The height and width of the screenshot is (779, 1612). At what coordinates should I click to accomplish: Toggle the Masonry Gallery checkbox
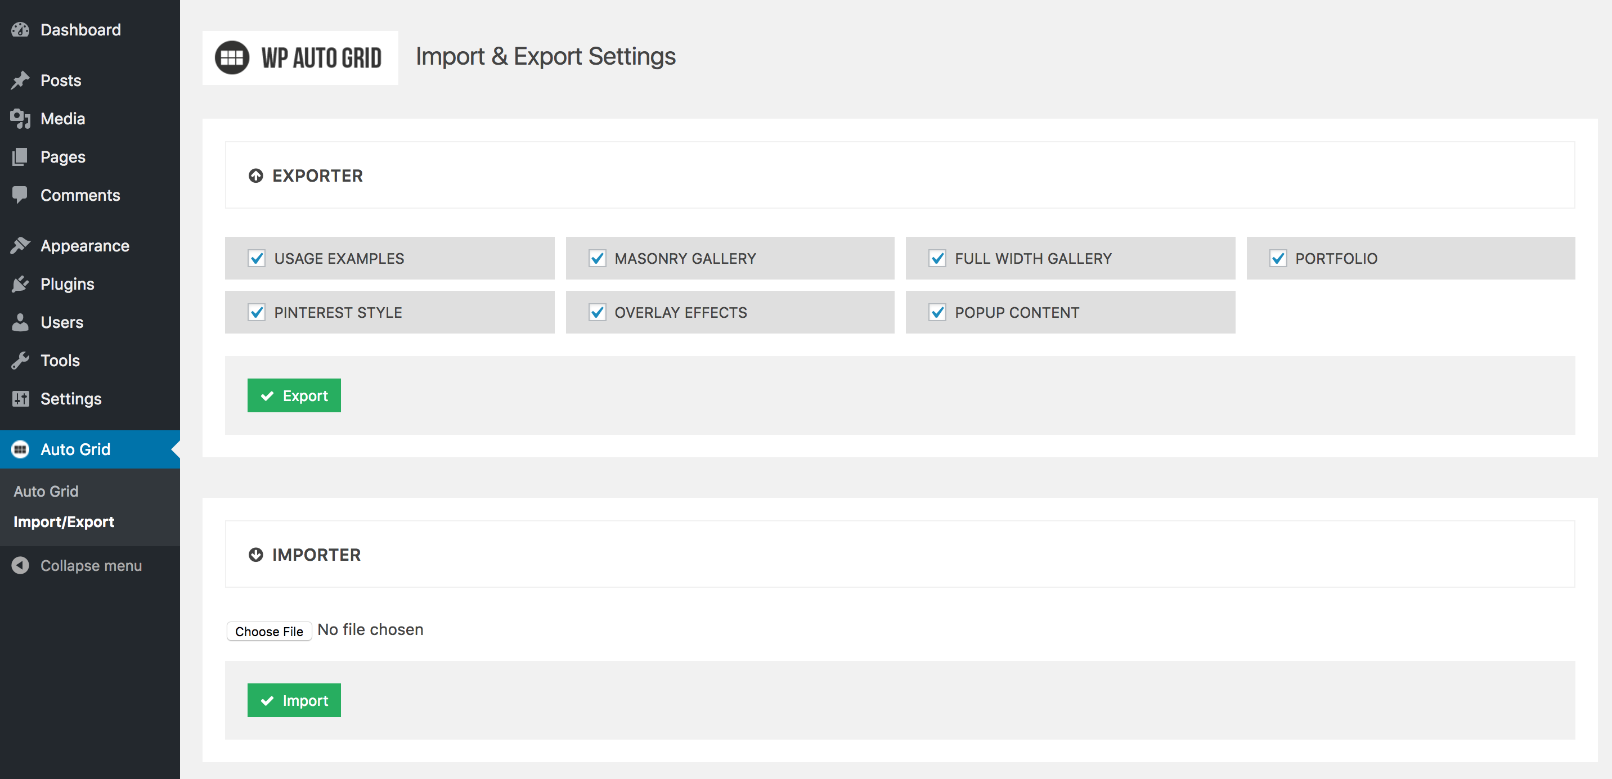coord(597,258)
